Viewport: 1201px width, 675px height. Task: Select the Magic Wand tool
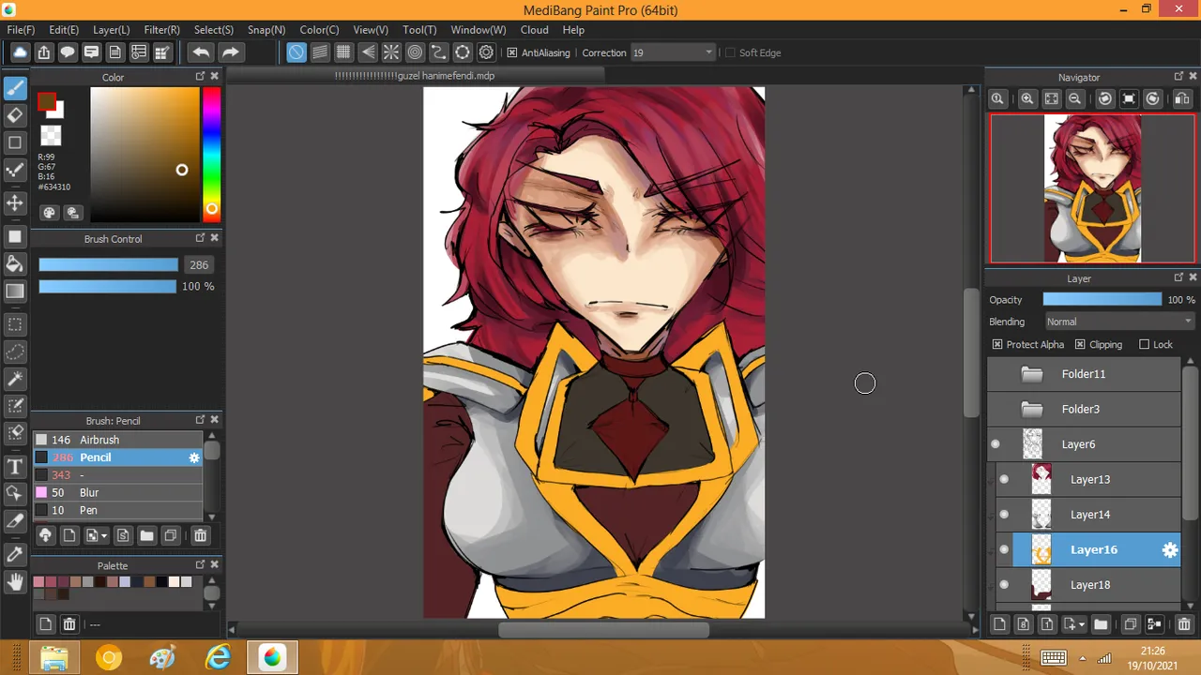click(x=15, y=380)
